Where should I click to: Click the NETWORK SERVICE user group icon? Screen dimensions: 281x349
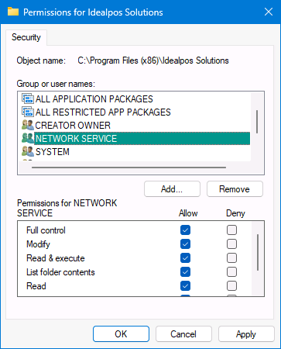(28, 138)
